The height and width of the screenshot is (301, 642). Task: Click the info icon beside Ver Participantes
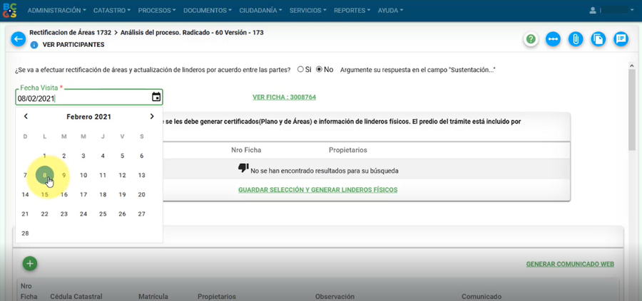(x=34, y=45)
